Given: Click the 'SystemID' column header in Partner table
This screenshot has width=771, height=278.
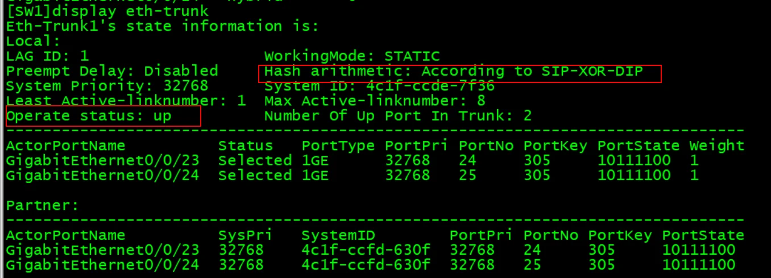Looking at the screenshot, I should (x=338, y=235).
